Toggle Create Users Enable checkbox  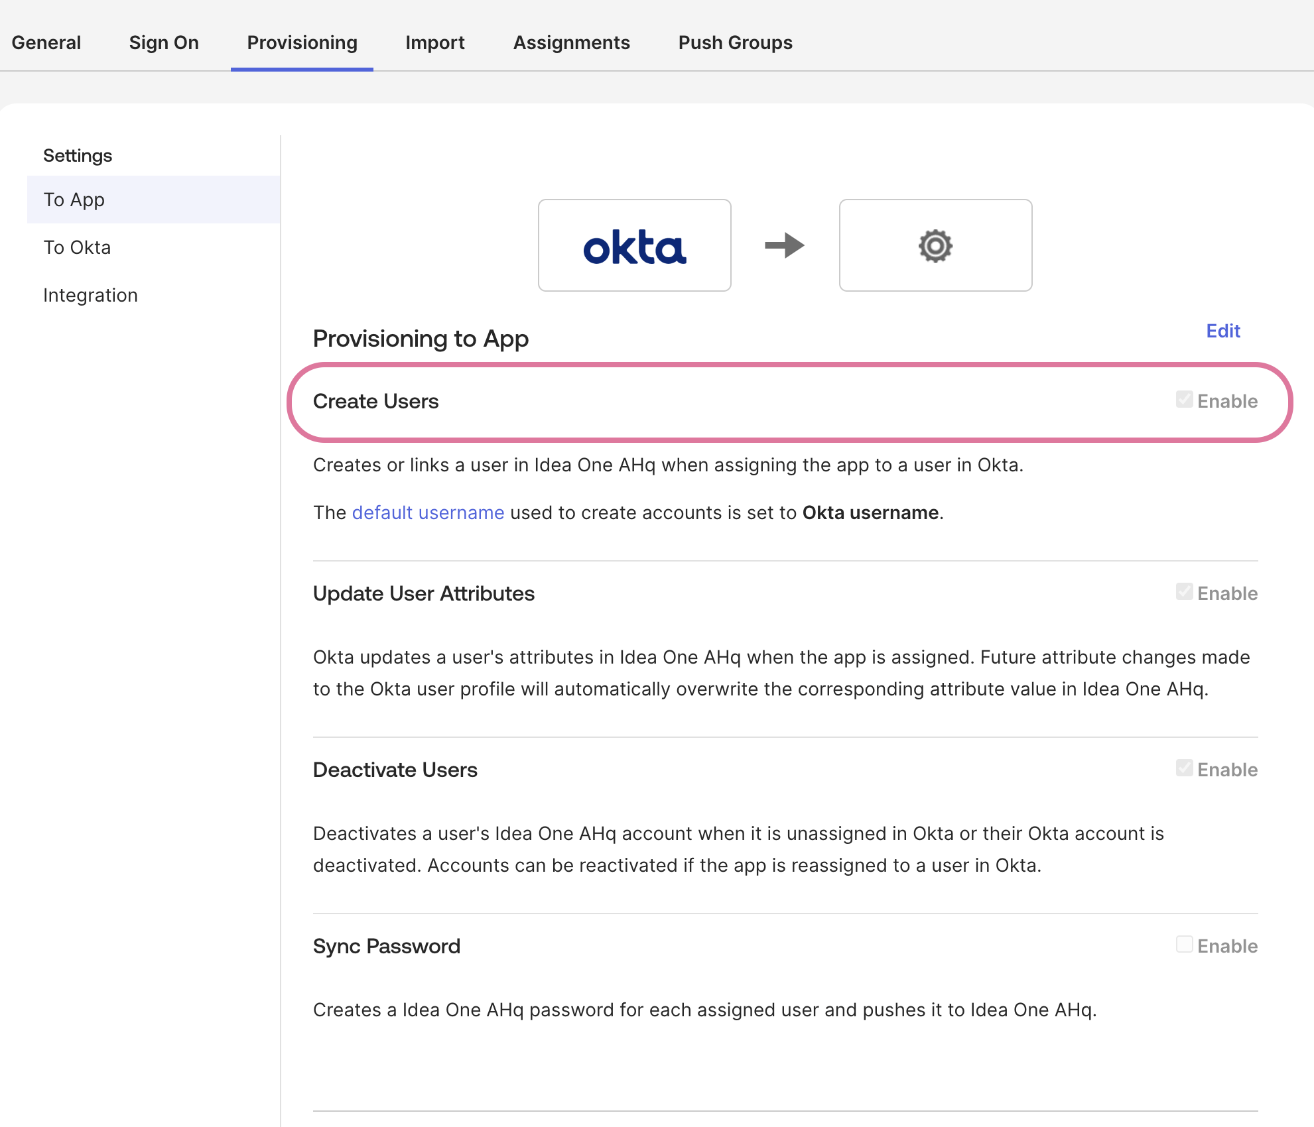(1184, 399)
